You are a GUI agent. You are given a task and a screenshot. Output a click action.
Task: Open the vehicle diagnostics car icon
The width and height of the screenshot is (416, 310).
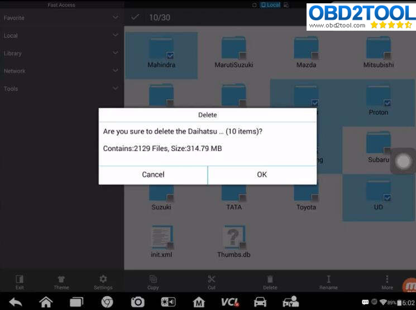260,302
